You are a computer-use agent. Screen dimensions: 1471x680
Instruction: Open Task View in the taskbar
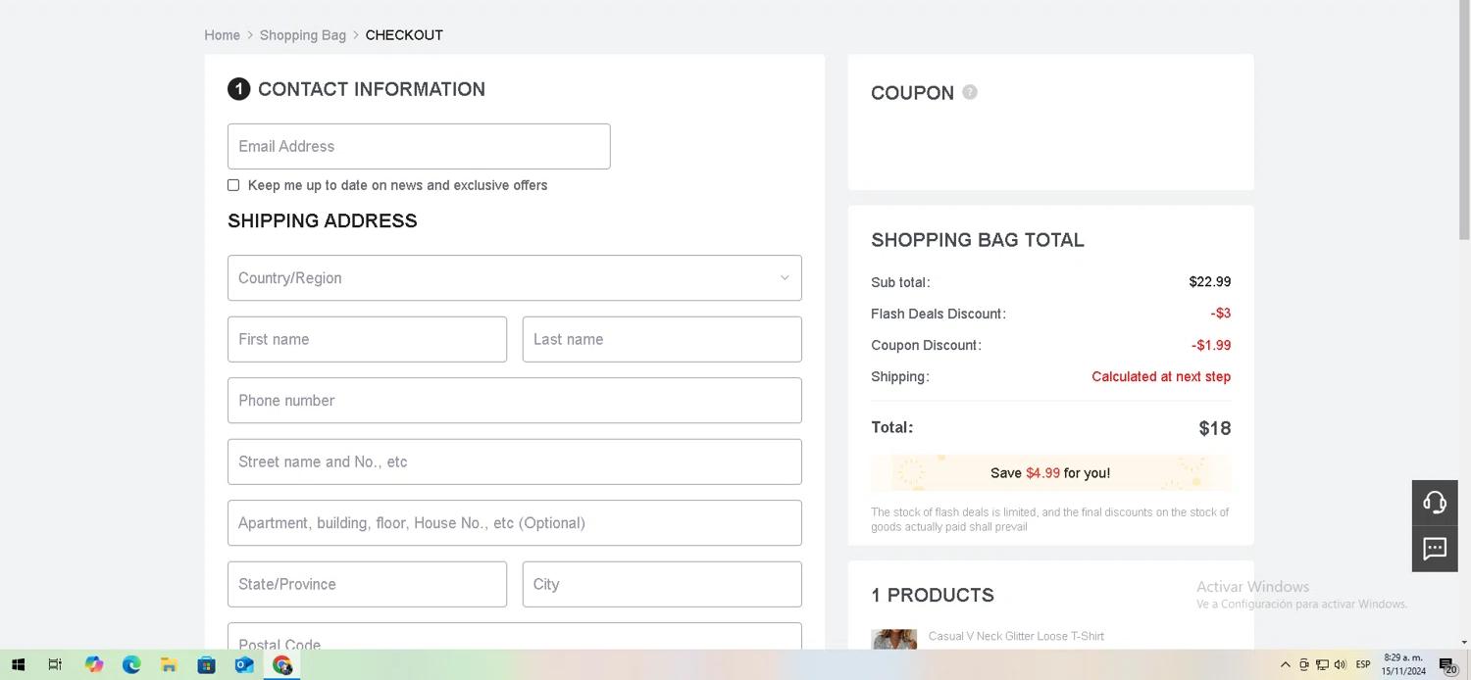pos(56,665)
